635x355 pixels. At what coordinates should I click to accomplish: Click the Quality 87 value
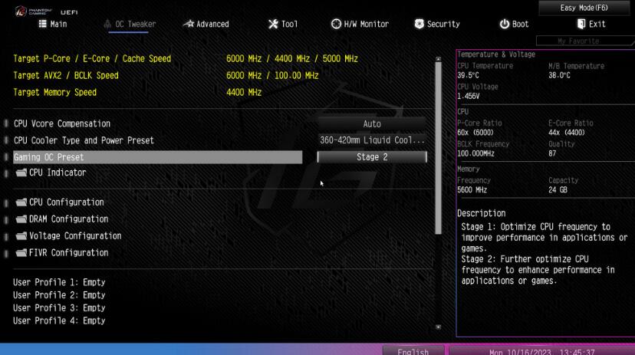pyautogui.click(x=552, y=154)
